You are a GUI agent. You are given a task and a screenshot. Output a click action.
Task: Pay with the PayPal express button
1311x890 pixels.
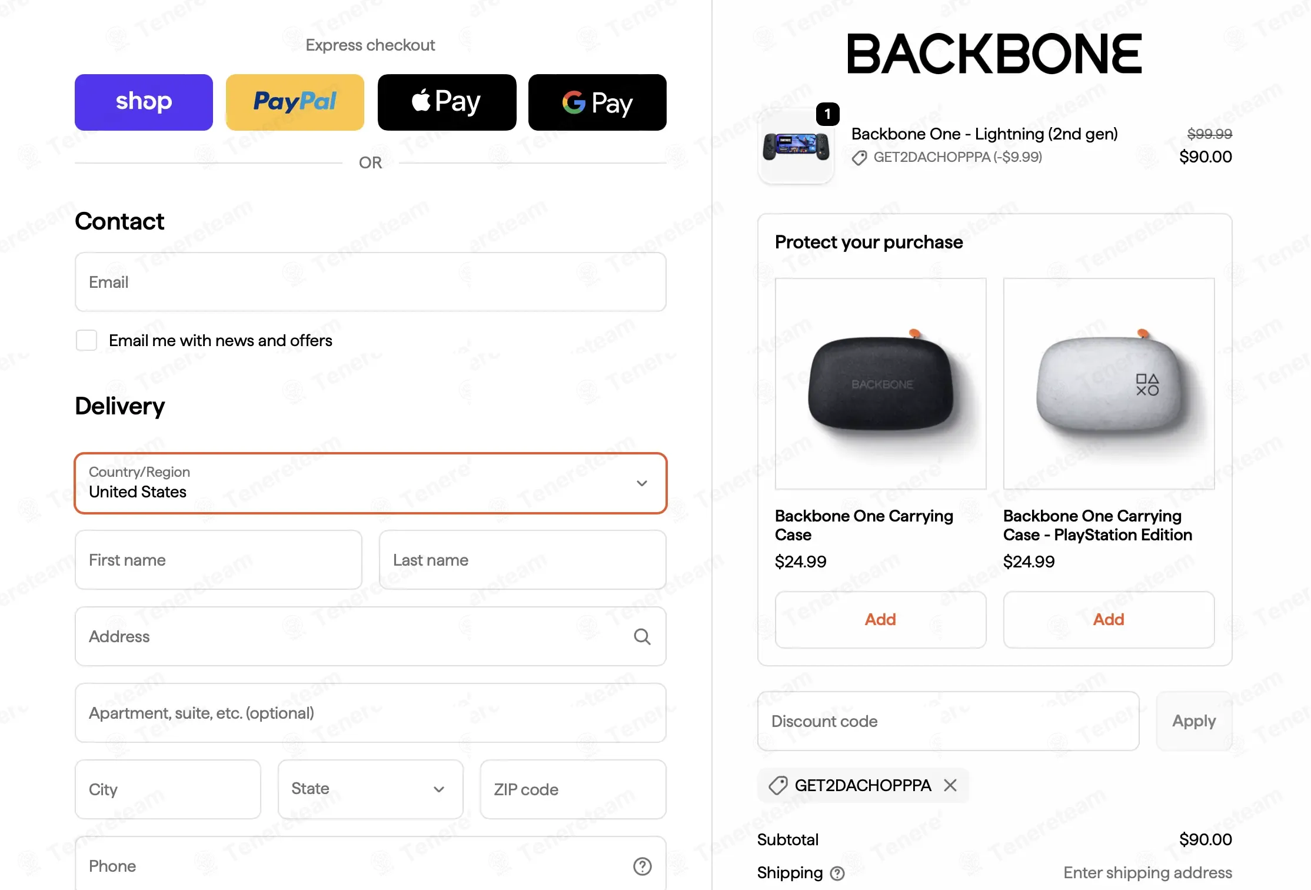tap(295, 102)
